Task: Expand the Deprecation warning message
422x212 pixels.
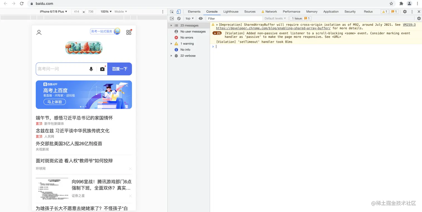Action: pos(217,25)
